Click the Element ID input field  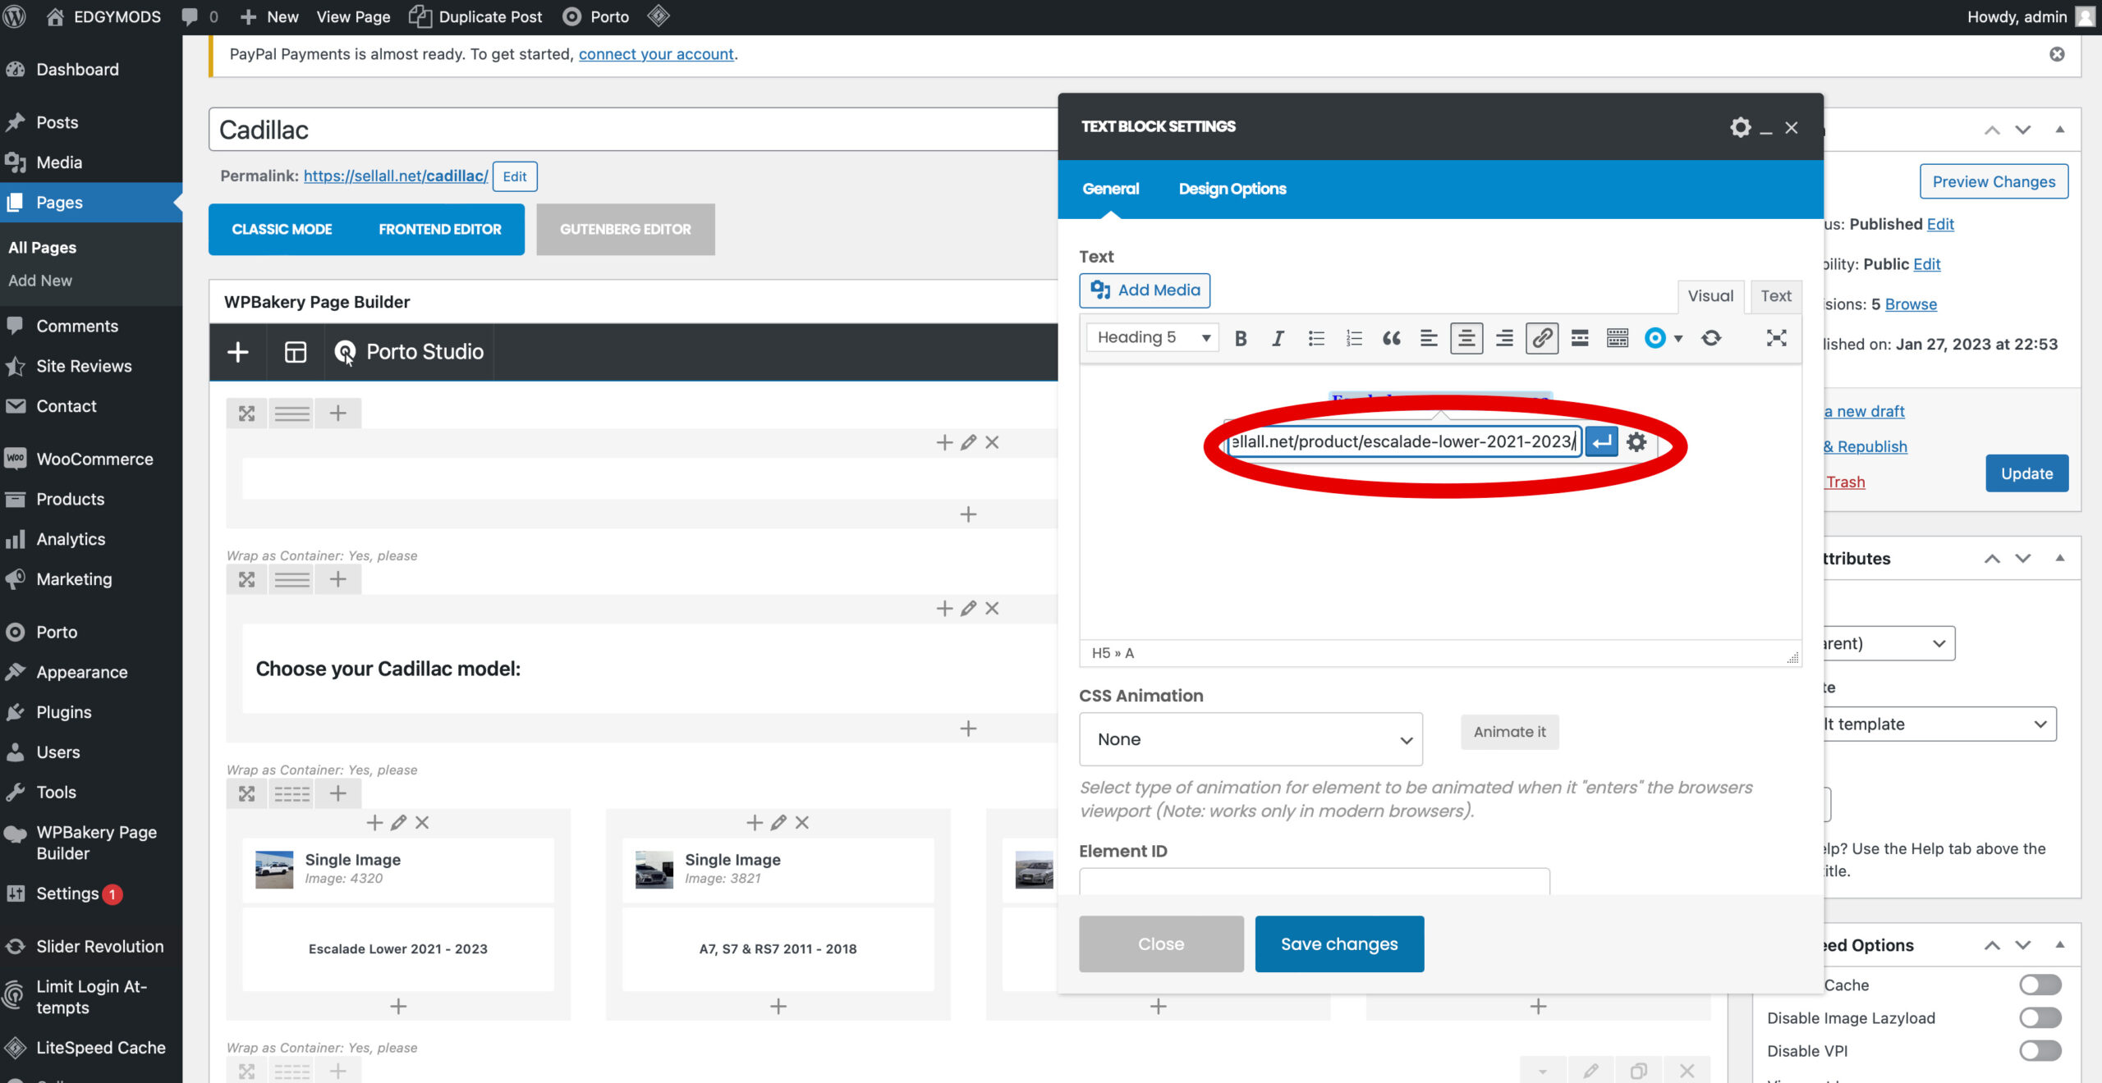[x=1314, y=882]
